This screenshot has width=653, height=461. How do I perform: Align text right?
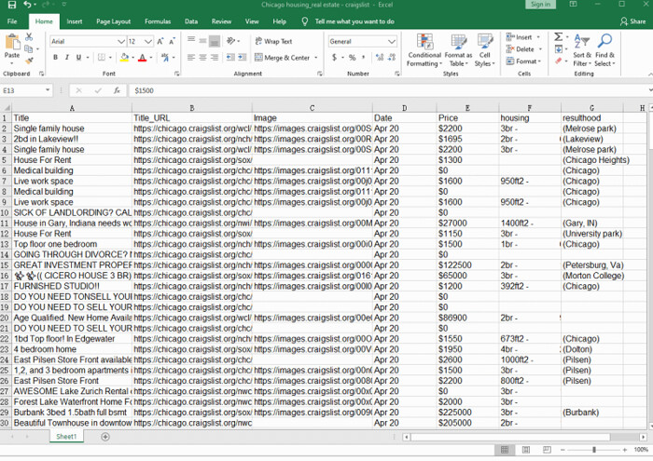point(215,58)
